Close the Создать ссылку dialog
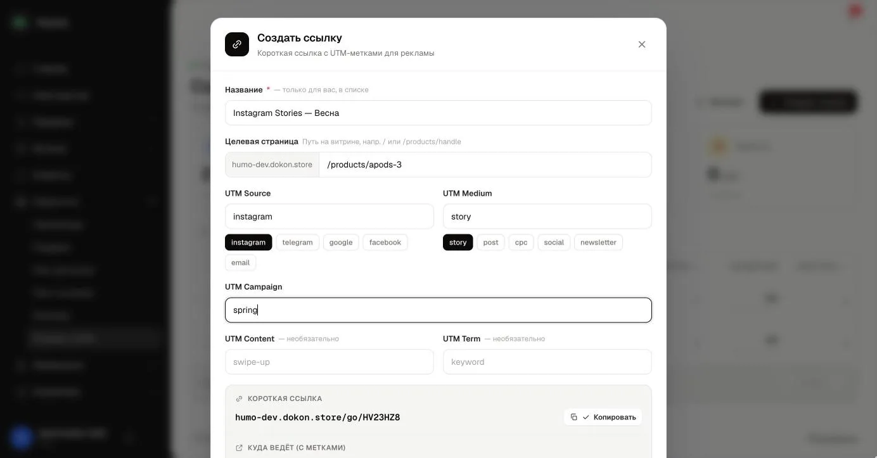Viewport: 877px width, 458px height. [x=642, y=44]
